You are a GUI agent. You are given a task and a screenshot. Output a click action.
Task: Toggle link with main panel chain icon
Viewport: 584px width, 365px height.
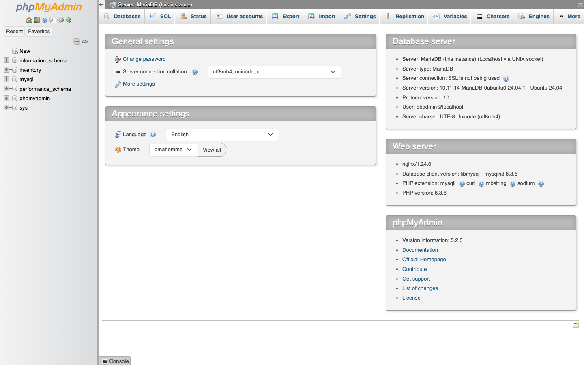(x=85, y=41)
